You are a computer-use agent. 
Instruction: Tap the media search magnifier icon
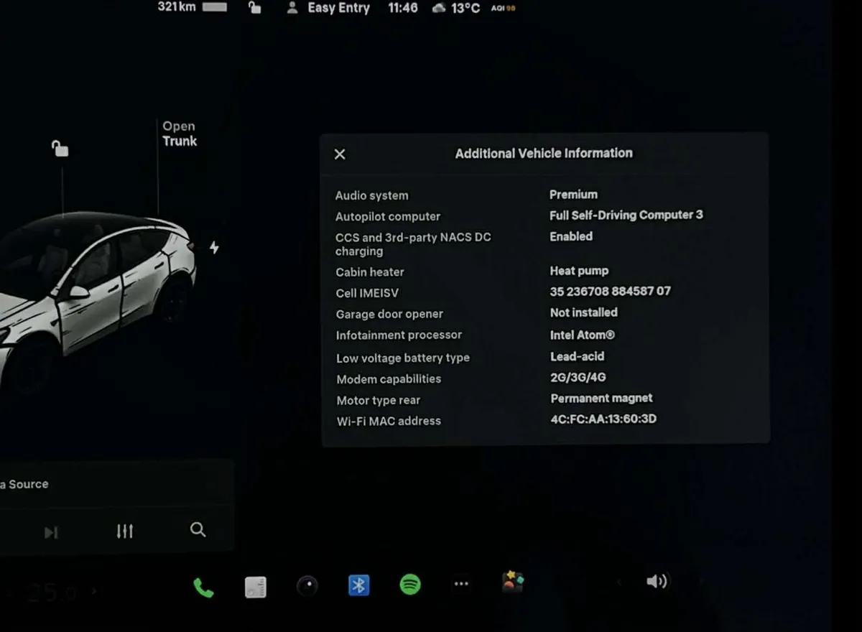(x=198, y=530)
